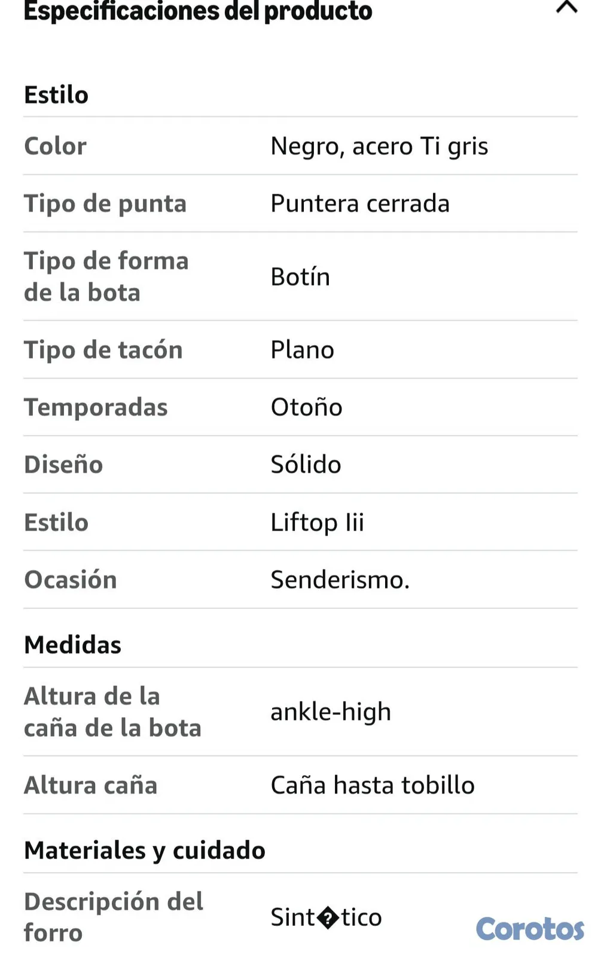The height and width of the screenshot is (957, 601).
Task: Click the Tipo de tacón row
Action: click(300, 350)
